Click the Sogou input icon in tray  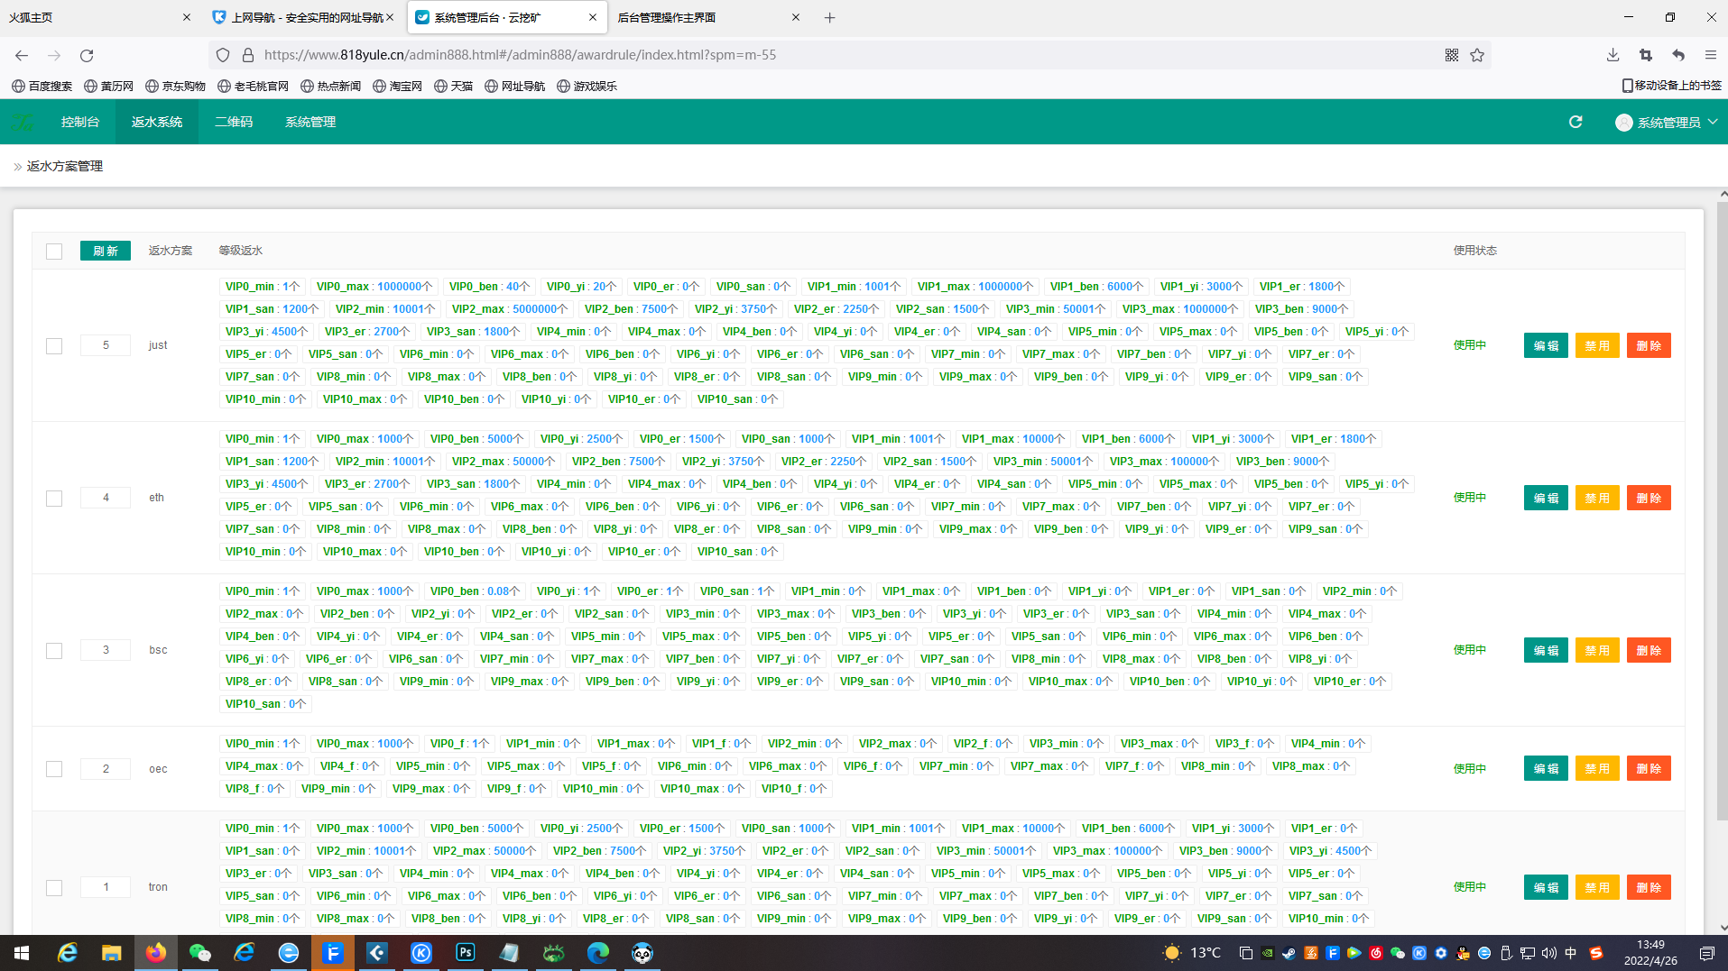tap(1596, 953)
